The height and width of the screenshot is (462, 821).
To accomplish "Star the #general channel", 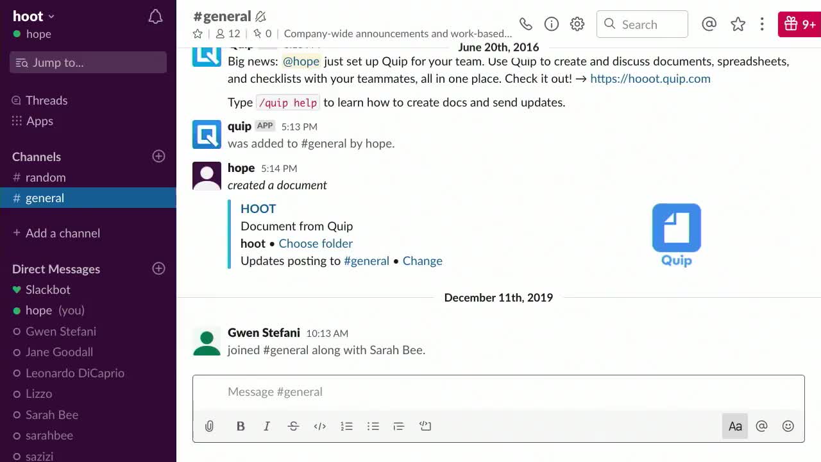I will [x=198, y=33].
